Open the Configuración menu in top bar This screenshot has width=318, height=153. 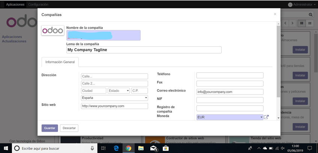coord(38,4)
